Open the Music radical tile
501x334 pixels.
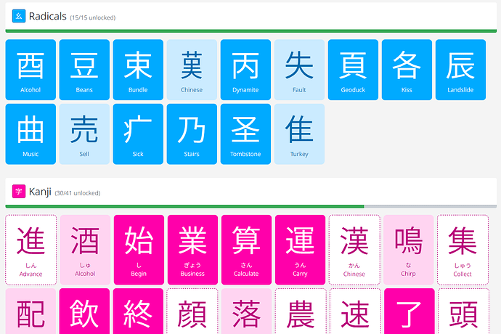click(x=30, y=134)
